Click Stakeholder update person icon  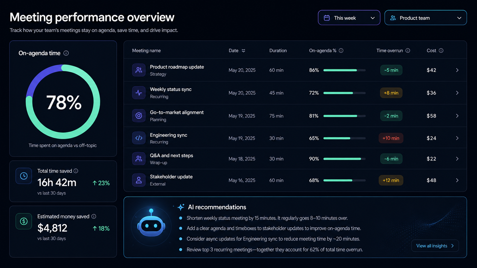(x=139, y=180)
